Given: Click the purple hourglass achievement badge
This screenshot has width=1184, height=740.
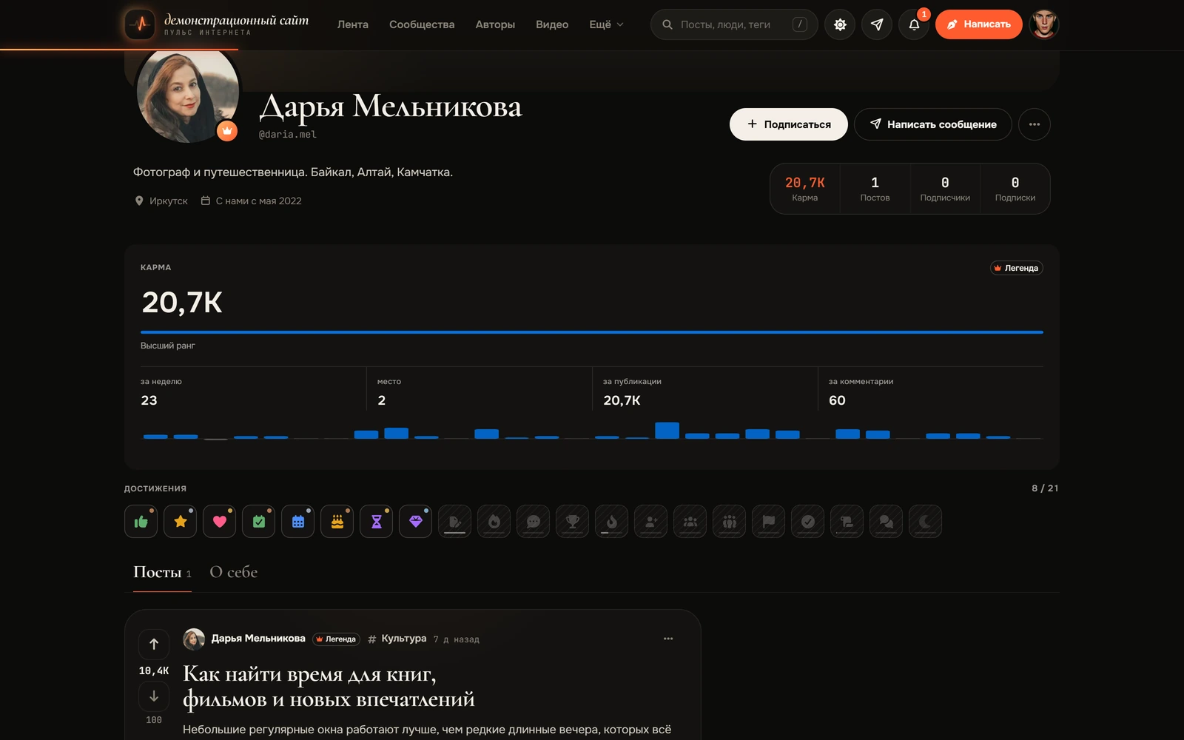Looking at the screenshot, I should point(376,522).
